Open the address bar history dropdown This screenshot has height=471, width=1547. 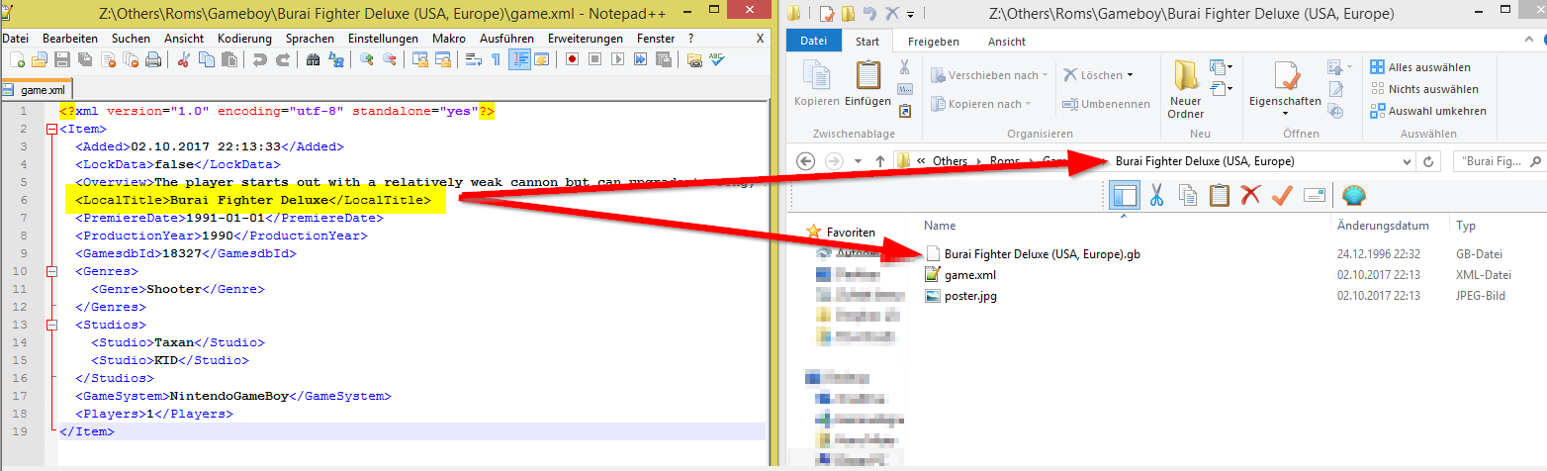[1409, 161]
